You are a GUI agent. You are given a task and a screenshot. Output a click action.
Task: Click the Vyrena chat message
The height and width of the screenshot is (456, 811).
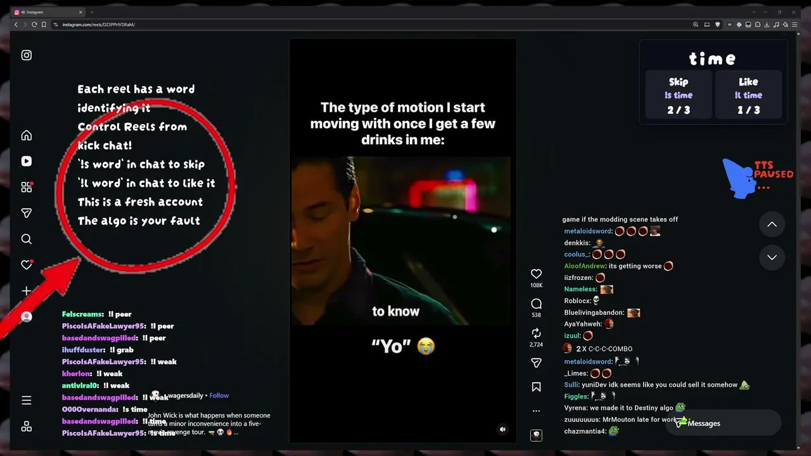click(x=625, y=408)
